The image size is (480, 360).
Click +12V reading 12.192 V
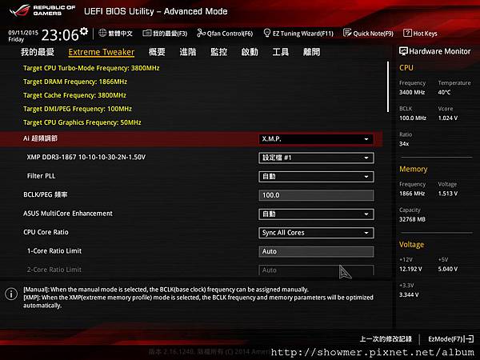coord(410,269)
